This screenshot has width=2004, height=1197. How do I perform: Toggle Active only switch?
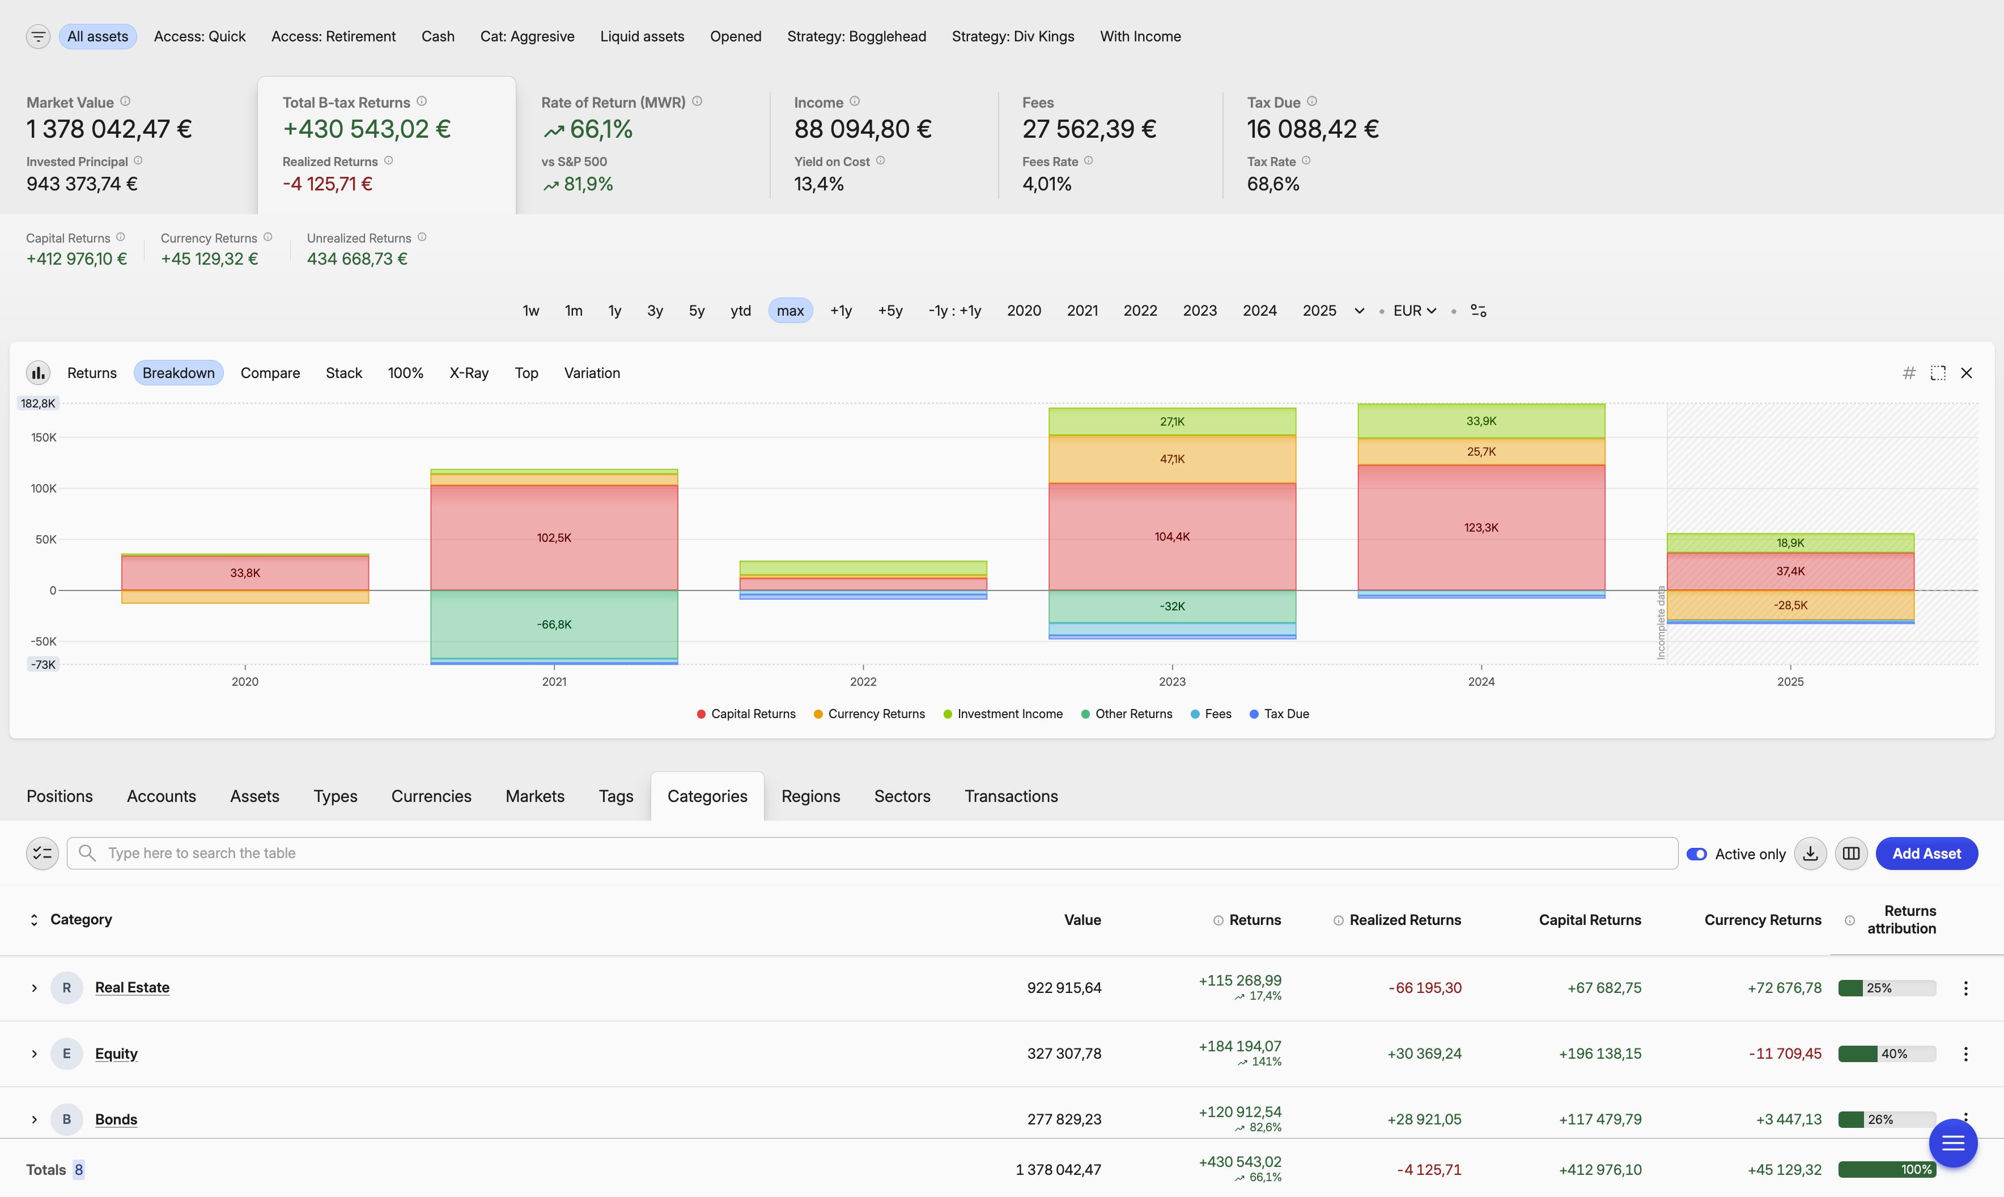(x=1697, y=854)
